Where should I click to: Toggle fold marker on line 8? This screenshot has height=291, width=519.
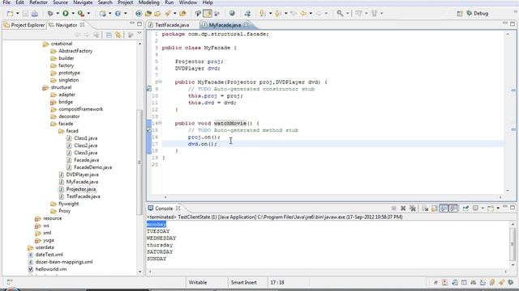(x=161, y=82)
